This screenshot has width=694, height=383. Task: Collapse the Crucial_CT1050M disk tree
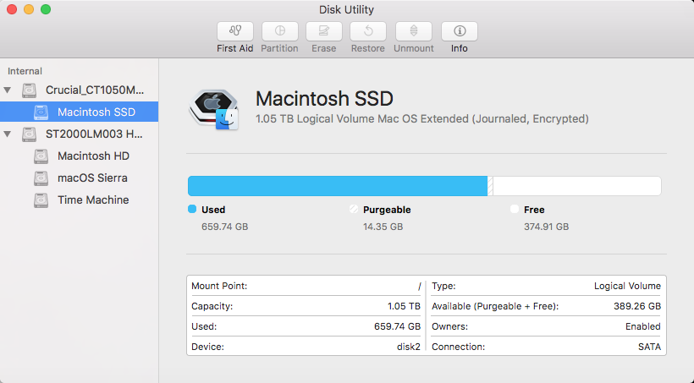tap(8, 90)
